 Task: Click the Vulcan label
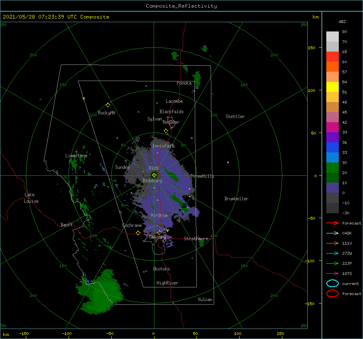pos(205,299)
